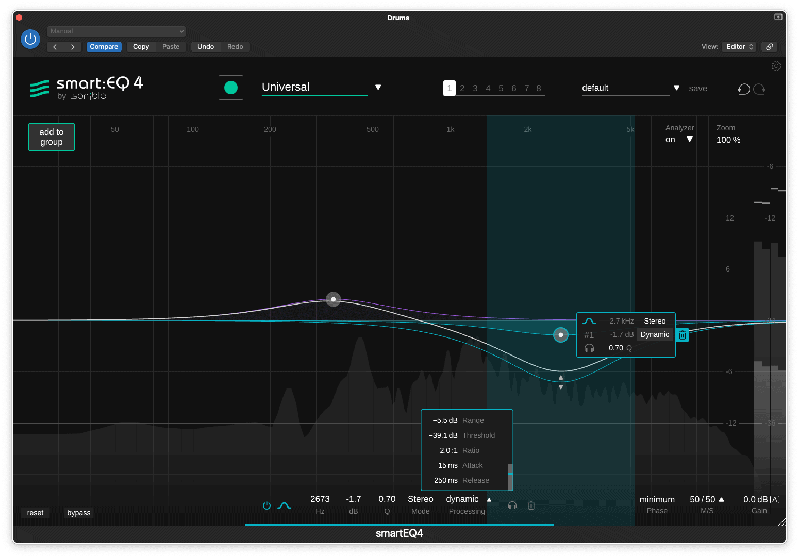799x558 pixels.
Task: Click the 2.7 kHz frequency in popup
Action: tap(622, 321)
